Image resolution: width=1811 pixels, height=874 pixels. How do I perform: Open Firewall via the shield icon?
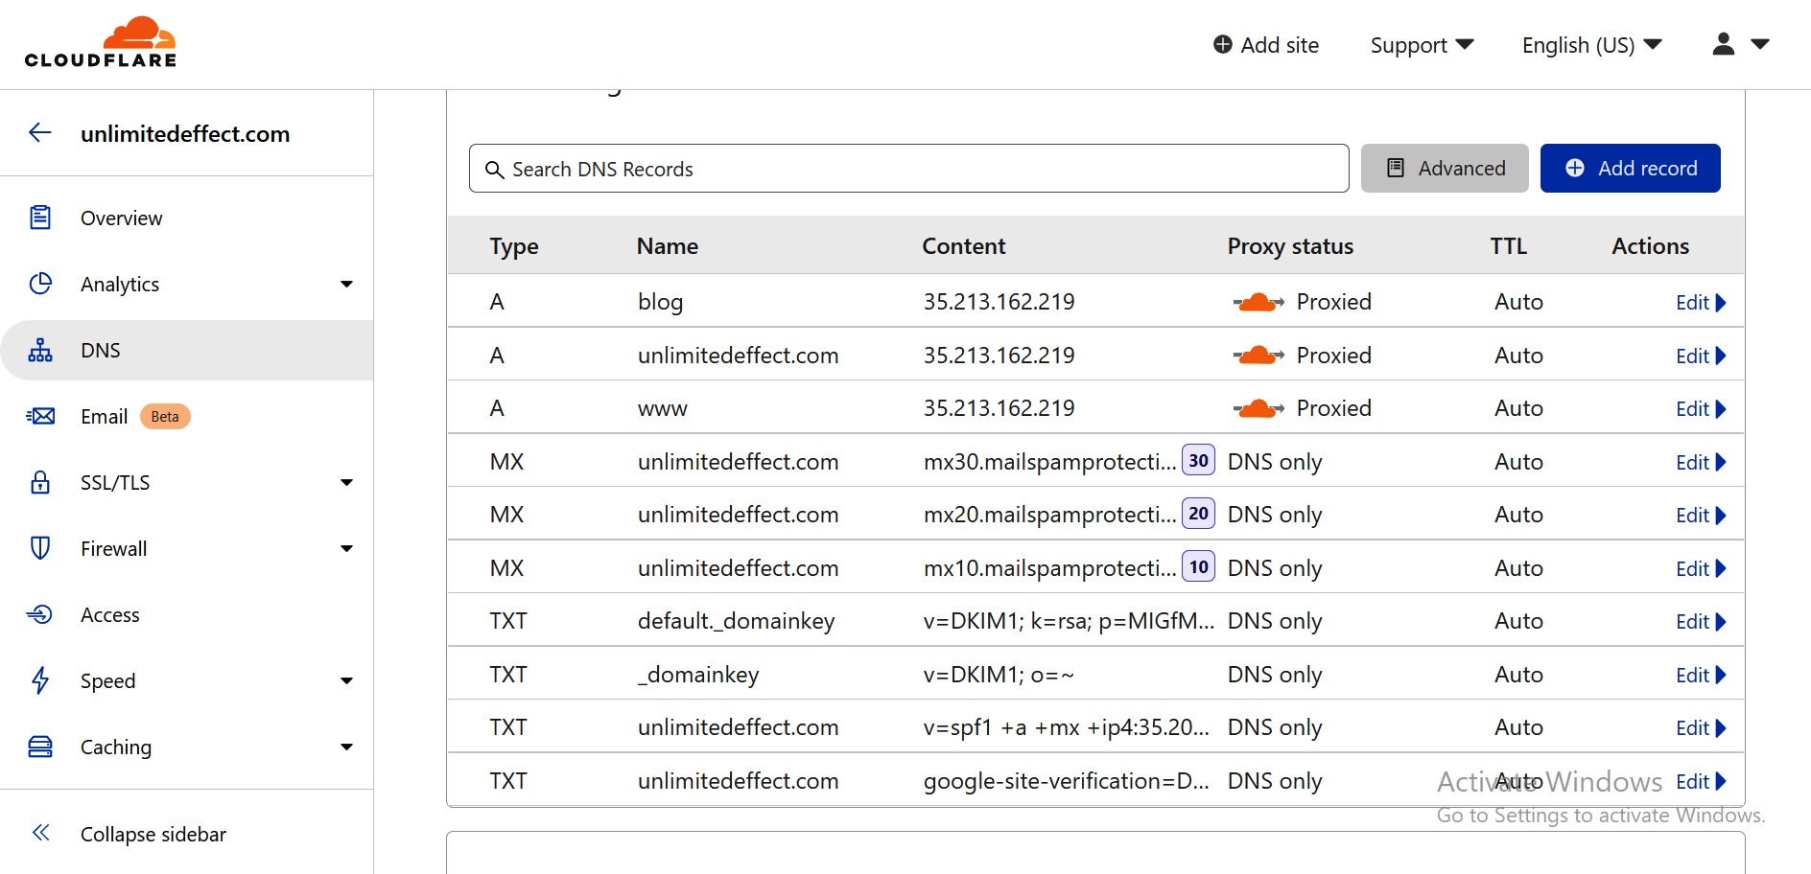coord(40,548)
